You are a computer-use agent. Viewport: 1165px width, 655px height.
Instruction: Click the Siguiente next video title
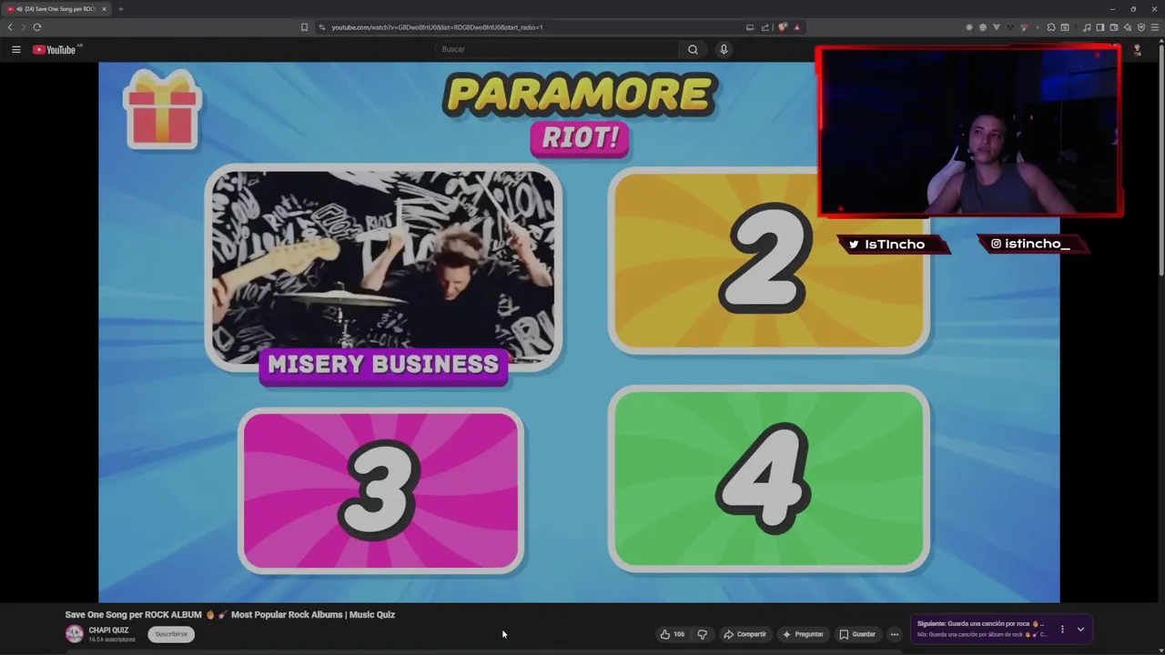click(x=980, y=624)
